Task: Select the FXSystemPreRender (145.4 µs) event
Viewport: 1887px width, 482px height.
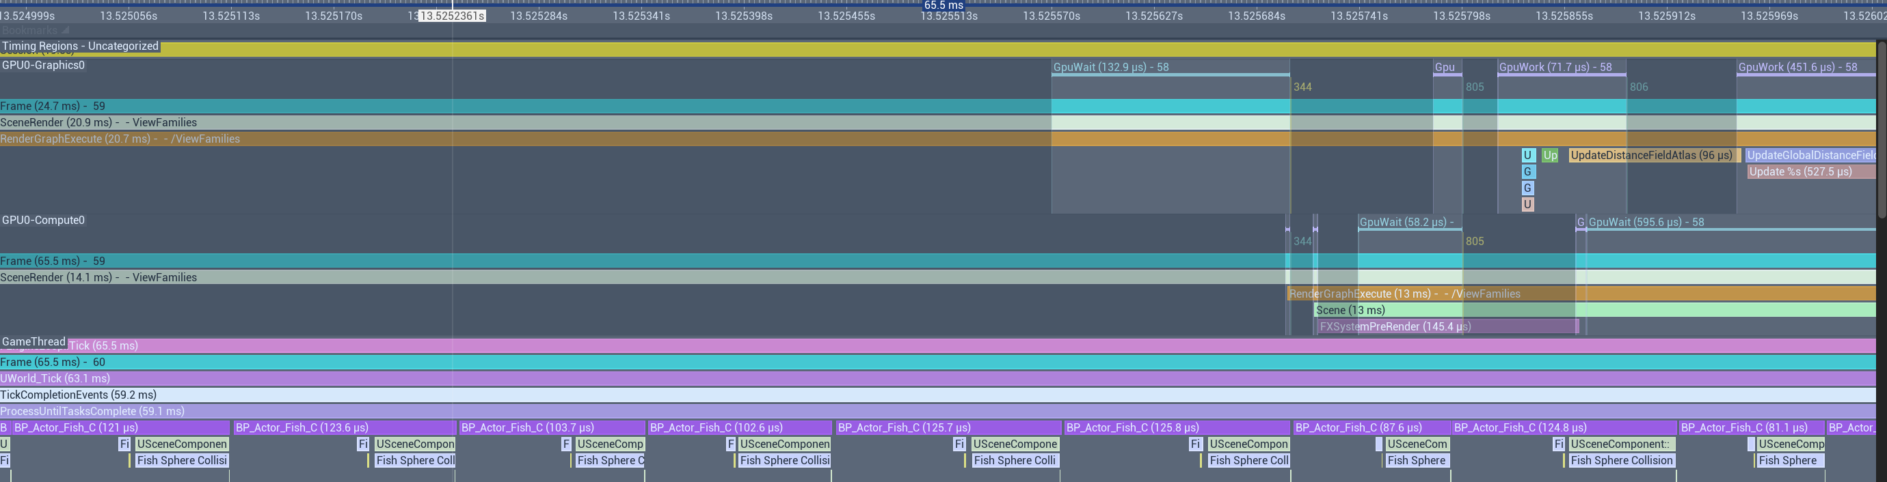Action: tap(1447, 327)
